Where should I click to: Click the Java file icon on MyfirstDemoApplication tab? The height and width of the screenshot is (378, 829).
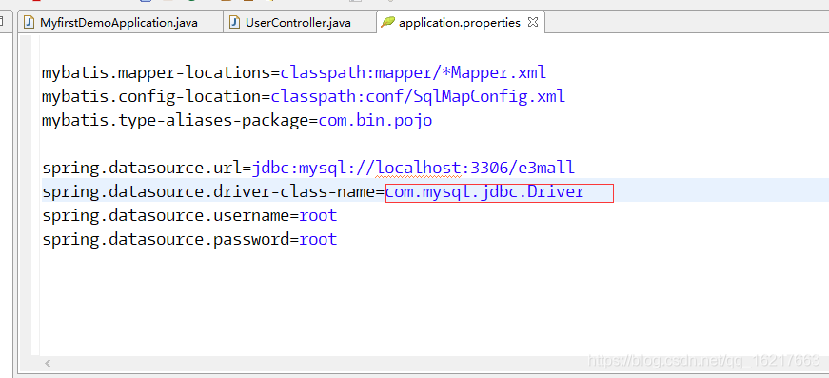[x=30, y=23]
